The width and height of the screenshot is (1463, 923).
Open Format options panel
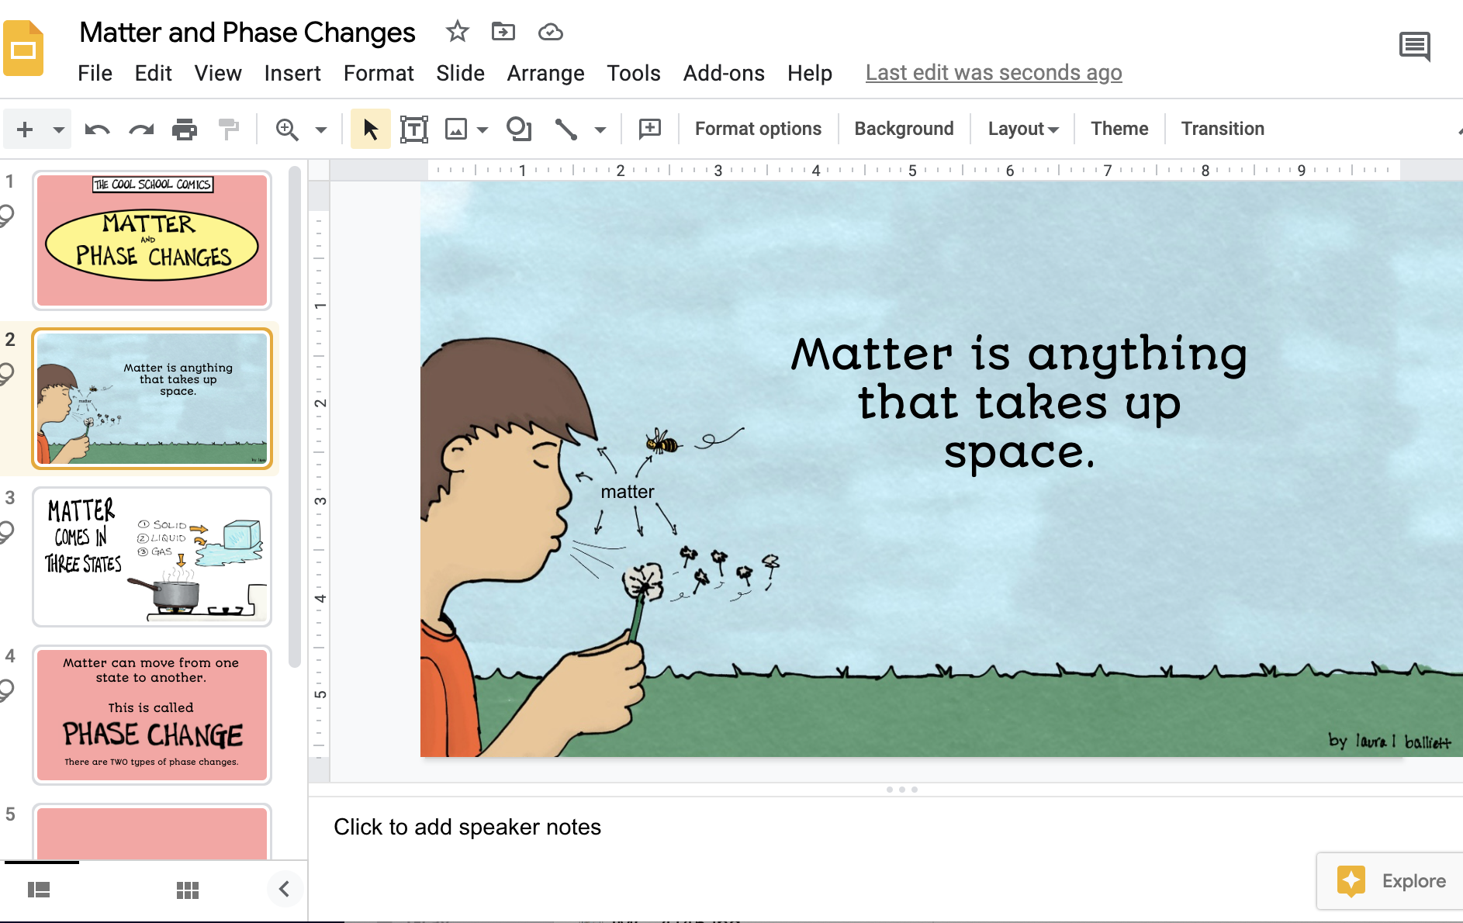pyautogui.click(x=758, y=129)
